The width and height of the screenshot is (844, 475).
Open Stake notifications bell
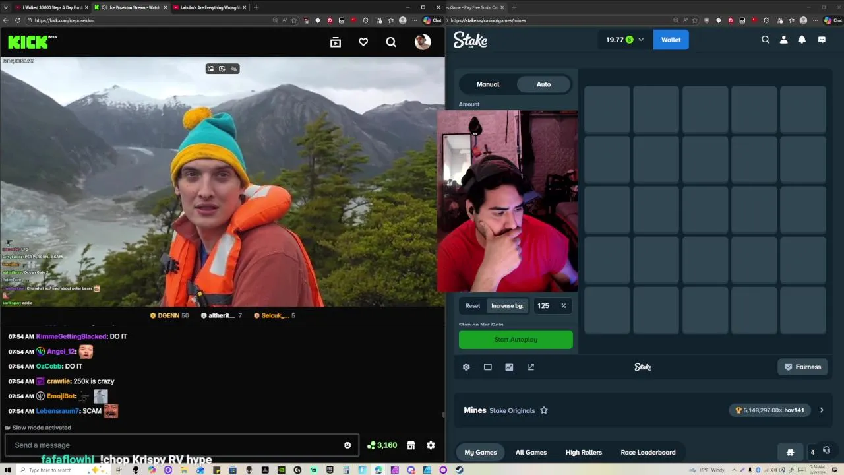[802, 40]
